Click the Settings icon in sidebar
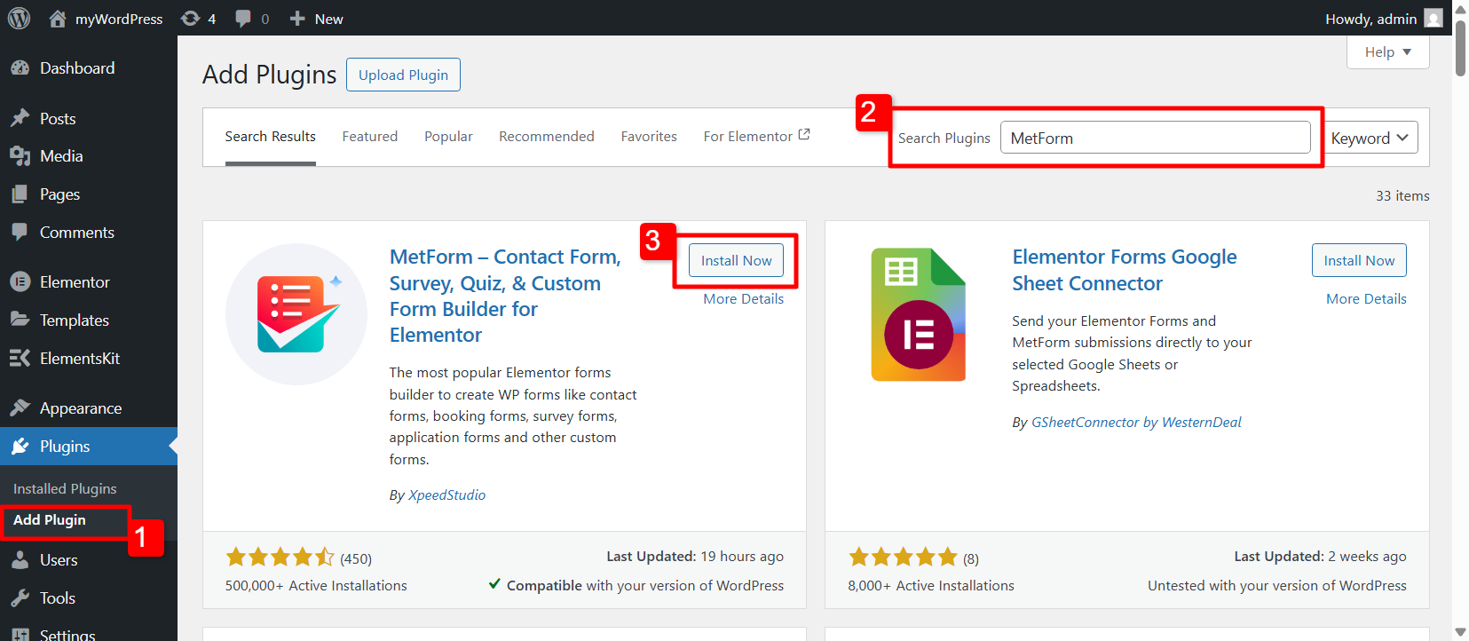The width and height of the screenshot is (1469, 641). pos(20,634)
